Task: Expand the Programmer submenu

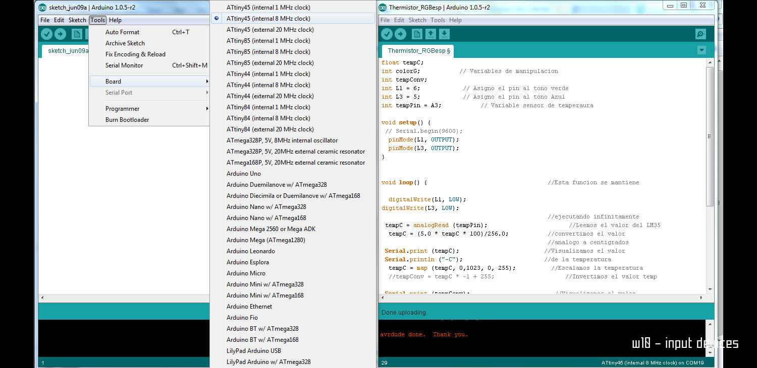Action: [149, 109]
